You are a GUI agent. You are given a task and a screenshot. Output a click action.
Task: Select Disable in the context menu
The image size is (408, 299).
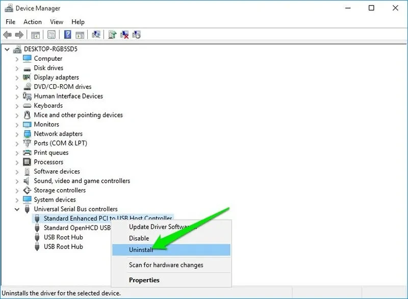[139, 238]
